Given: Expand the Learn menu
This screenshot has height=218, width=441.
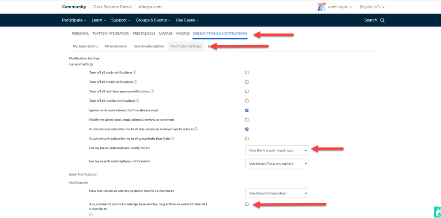Looking at the screenshot, I should pyautogui.click(x=99, y=20).
